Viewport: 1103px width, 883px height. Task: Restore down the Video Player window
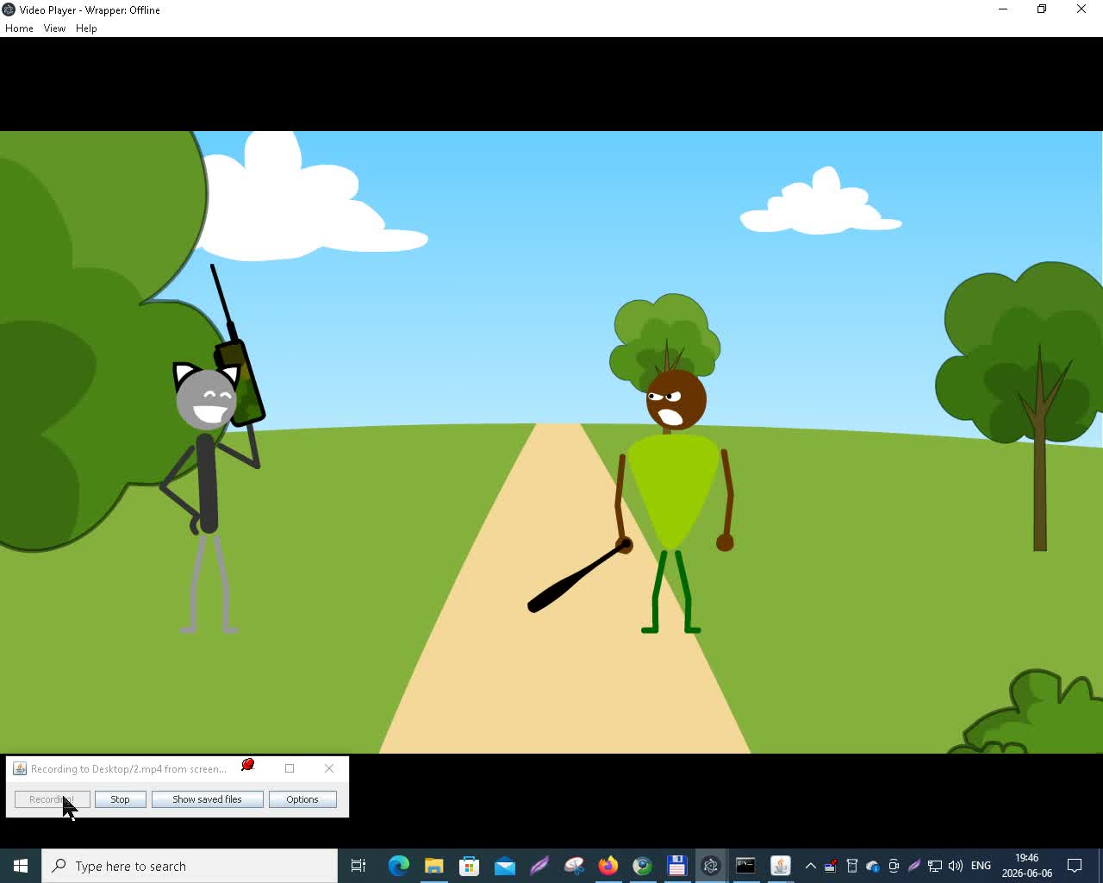1042,9
